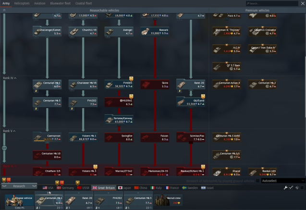Click the Churchill VII tank card

pos(84,32)
